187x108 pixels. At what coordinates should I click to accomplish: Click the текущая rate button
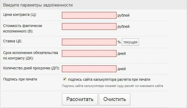130,42
